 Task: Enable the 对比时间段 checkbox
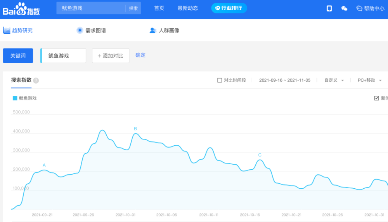pyautogui.click(x=220, y=80)
